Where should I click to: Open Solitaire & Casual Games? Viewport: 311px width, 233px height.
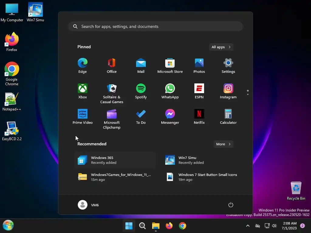(112, 93)
